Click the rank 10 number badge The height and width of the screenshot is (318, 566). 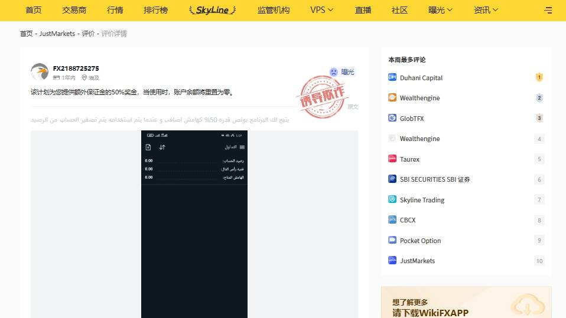(539, 261)
